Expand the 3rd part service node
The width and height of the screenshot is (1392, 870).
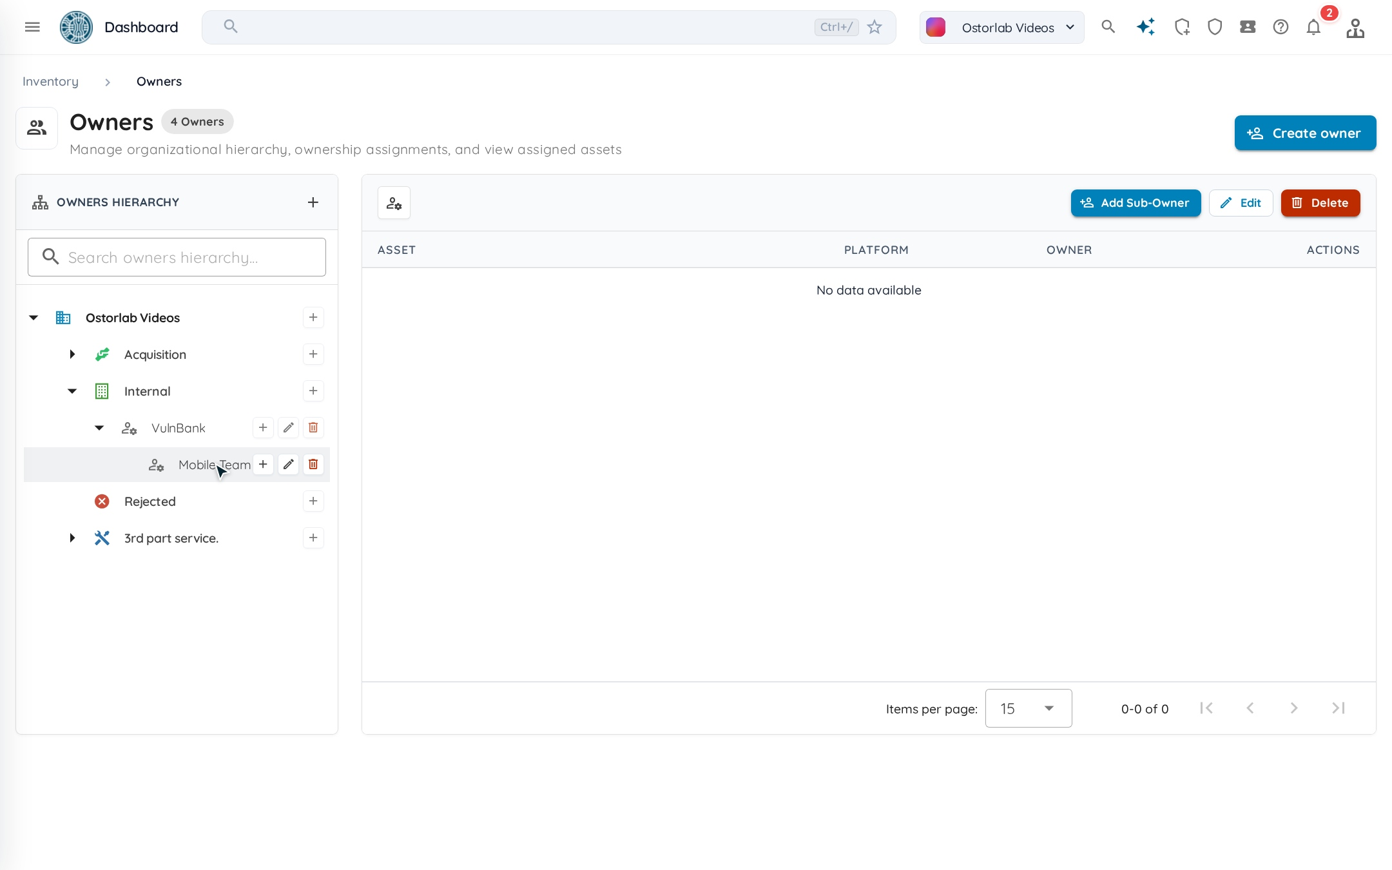coord(72,538)
